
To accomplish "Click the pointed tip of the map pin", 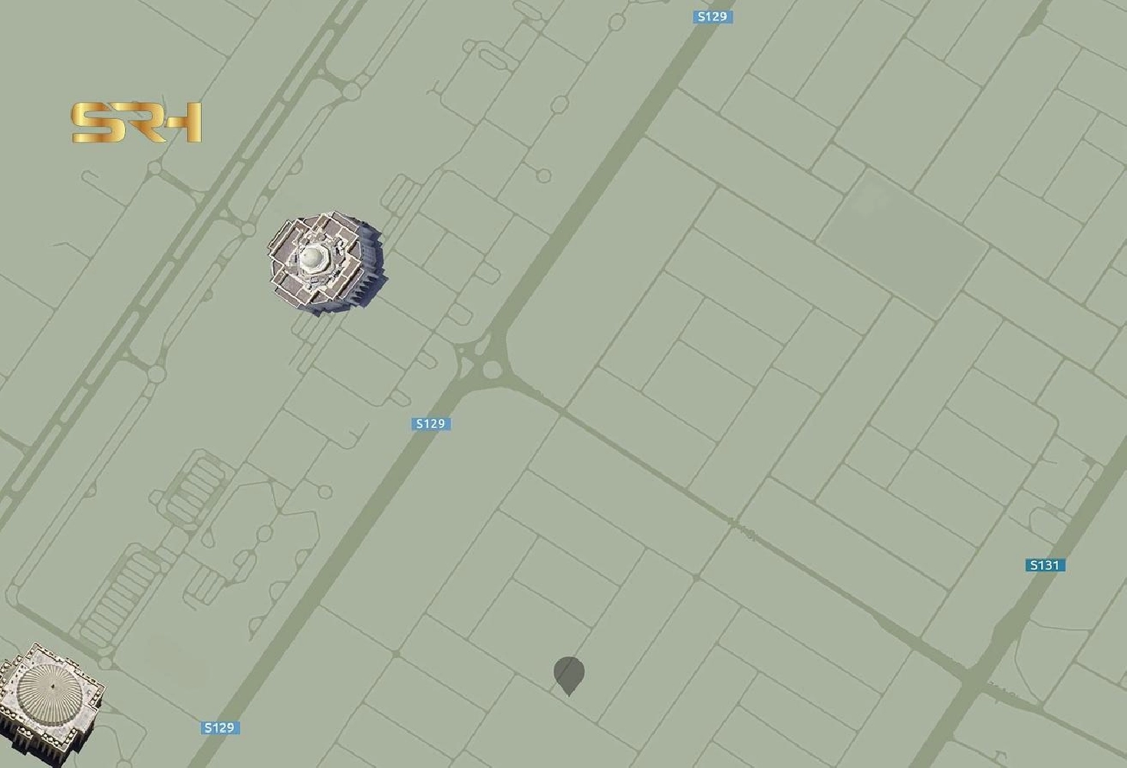I will (x=568, y=693).
